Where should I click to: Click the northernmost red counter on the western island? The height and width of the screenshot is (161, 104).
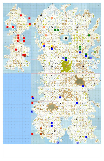21,15
